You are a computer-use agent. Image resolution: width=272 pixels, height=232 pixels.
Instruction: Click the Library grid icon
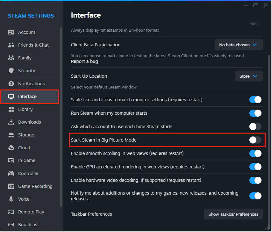coord(11,109)
